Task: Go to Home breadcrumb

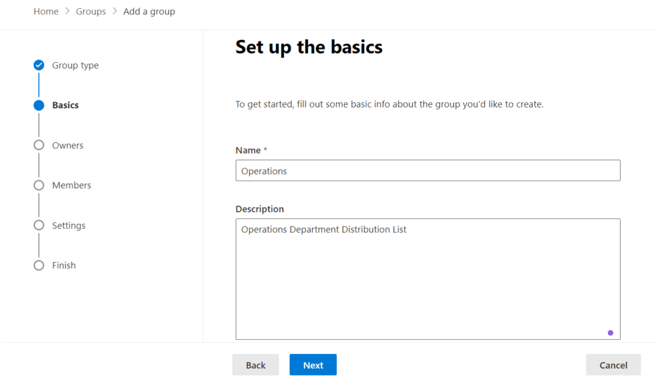Action: (x=46, y=12)
